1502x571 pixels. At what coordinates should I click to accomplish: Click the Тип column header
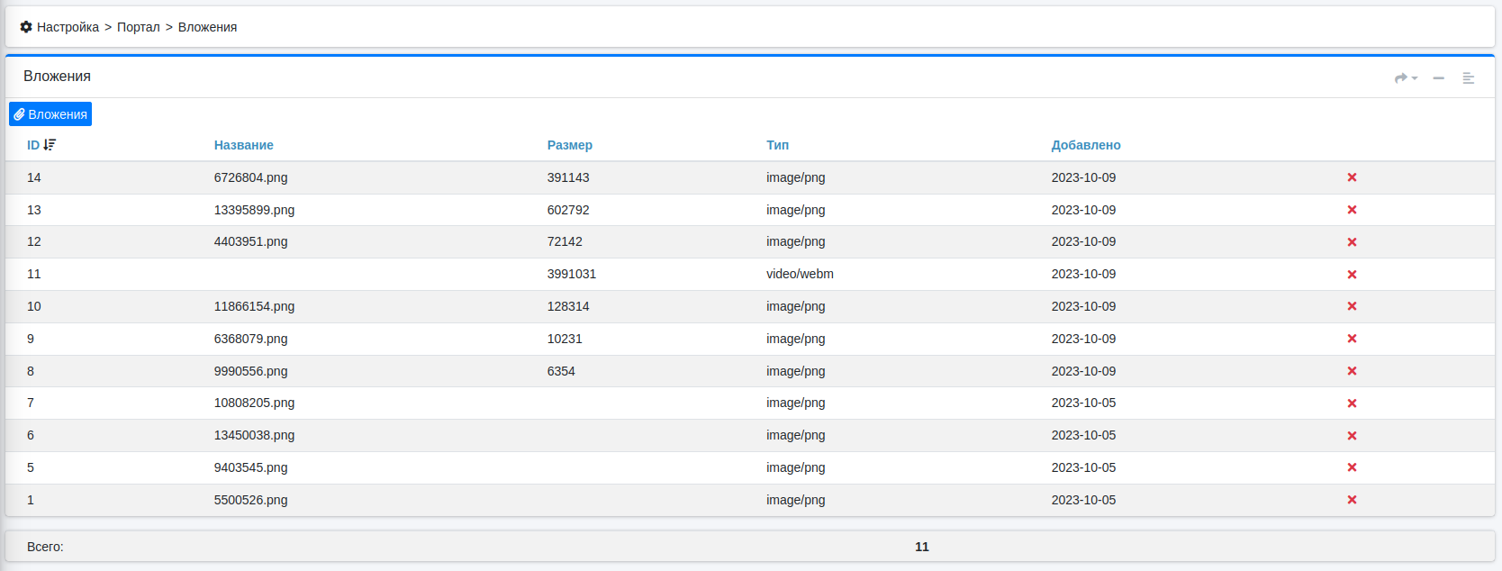pyautogui.click(x=777, y=145)
